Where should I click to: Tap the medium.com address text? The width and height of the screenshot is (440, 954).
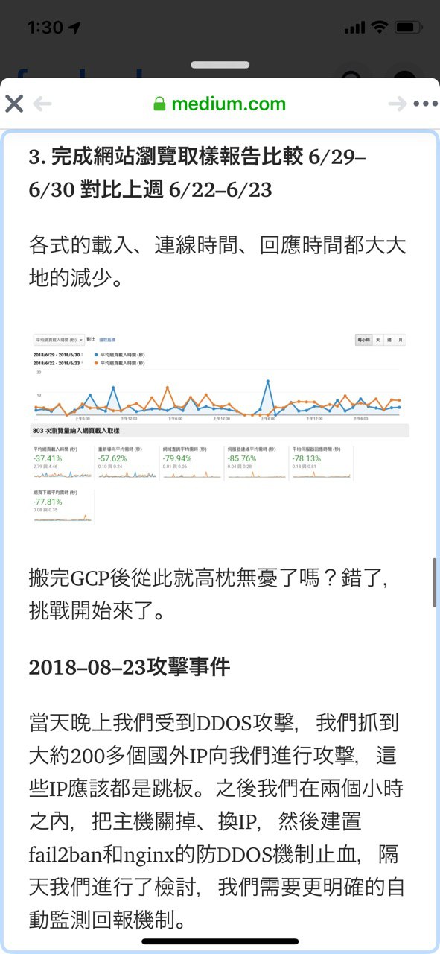228,104
